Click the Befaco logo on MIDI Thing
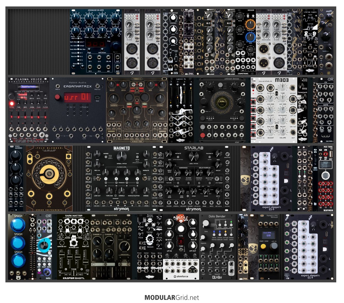344x303 pixels. click(x=328, y=210)
